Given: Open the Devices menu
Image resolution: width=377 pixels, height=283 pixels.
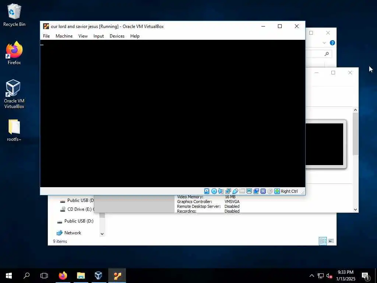Looking at the screenshot, I should click(117, 36).
